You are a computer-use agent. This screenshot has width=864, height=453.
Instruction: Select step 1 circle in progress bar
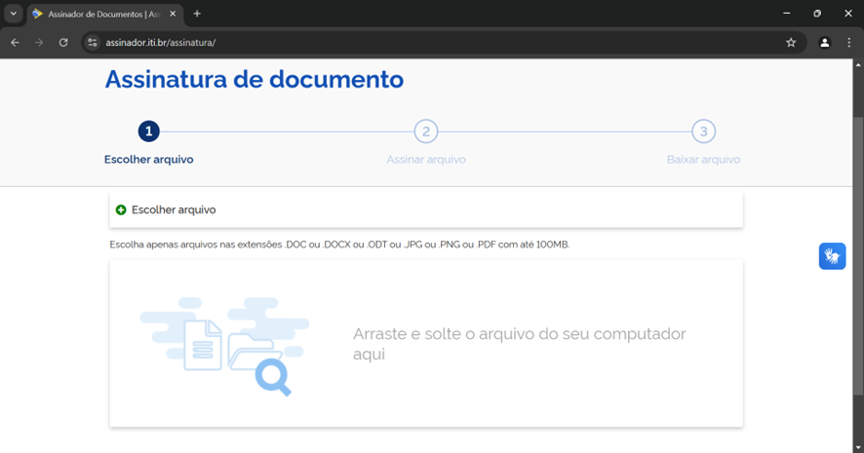148,132
